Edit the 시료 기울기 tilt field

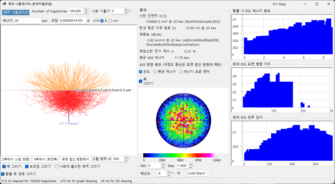coord(118,11)
